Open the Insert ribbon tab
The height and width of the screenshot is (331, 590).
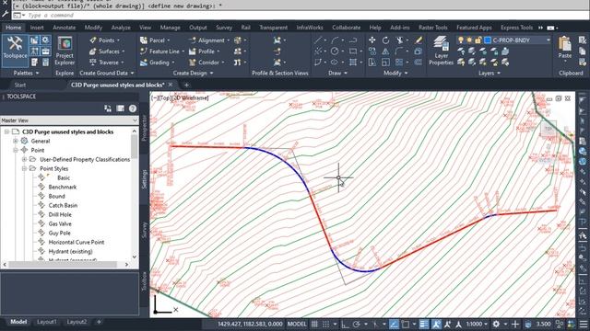pyautogui.click(x=37, y=28)
